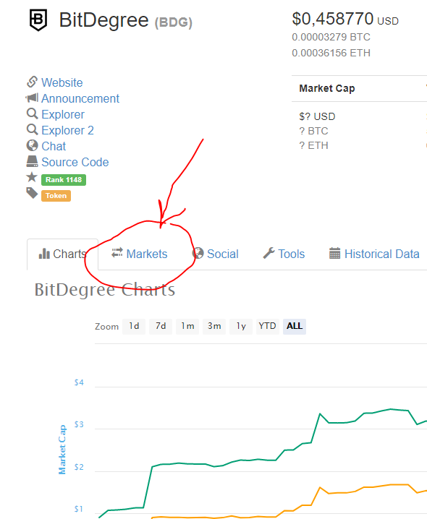Click the chain link icon beside Website
427x519 pixels.
point(32,82)
